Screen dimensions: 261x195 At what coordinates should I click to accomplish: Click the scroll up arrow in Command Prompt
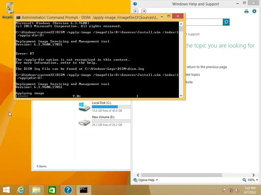pos(181,24)
